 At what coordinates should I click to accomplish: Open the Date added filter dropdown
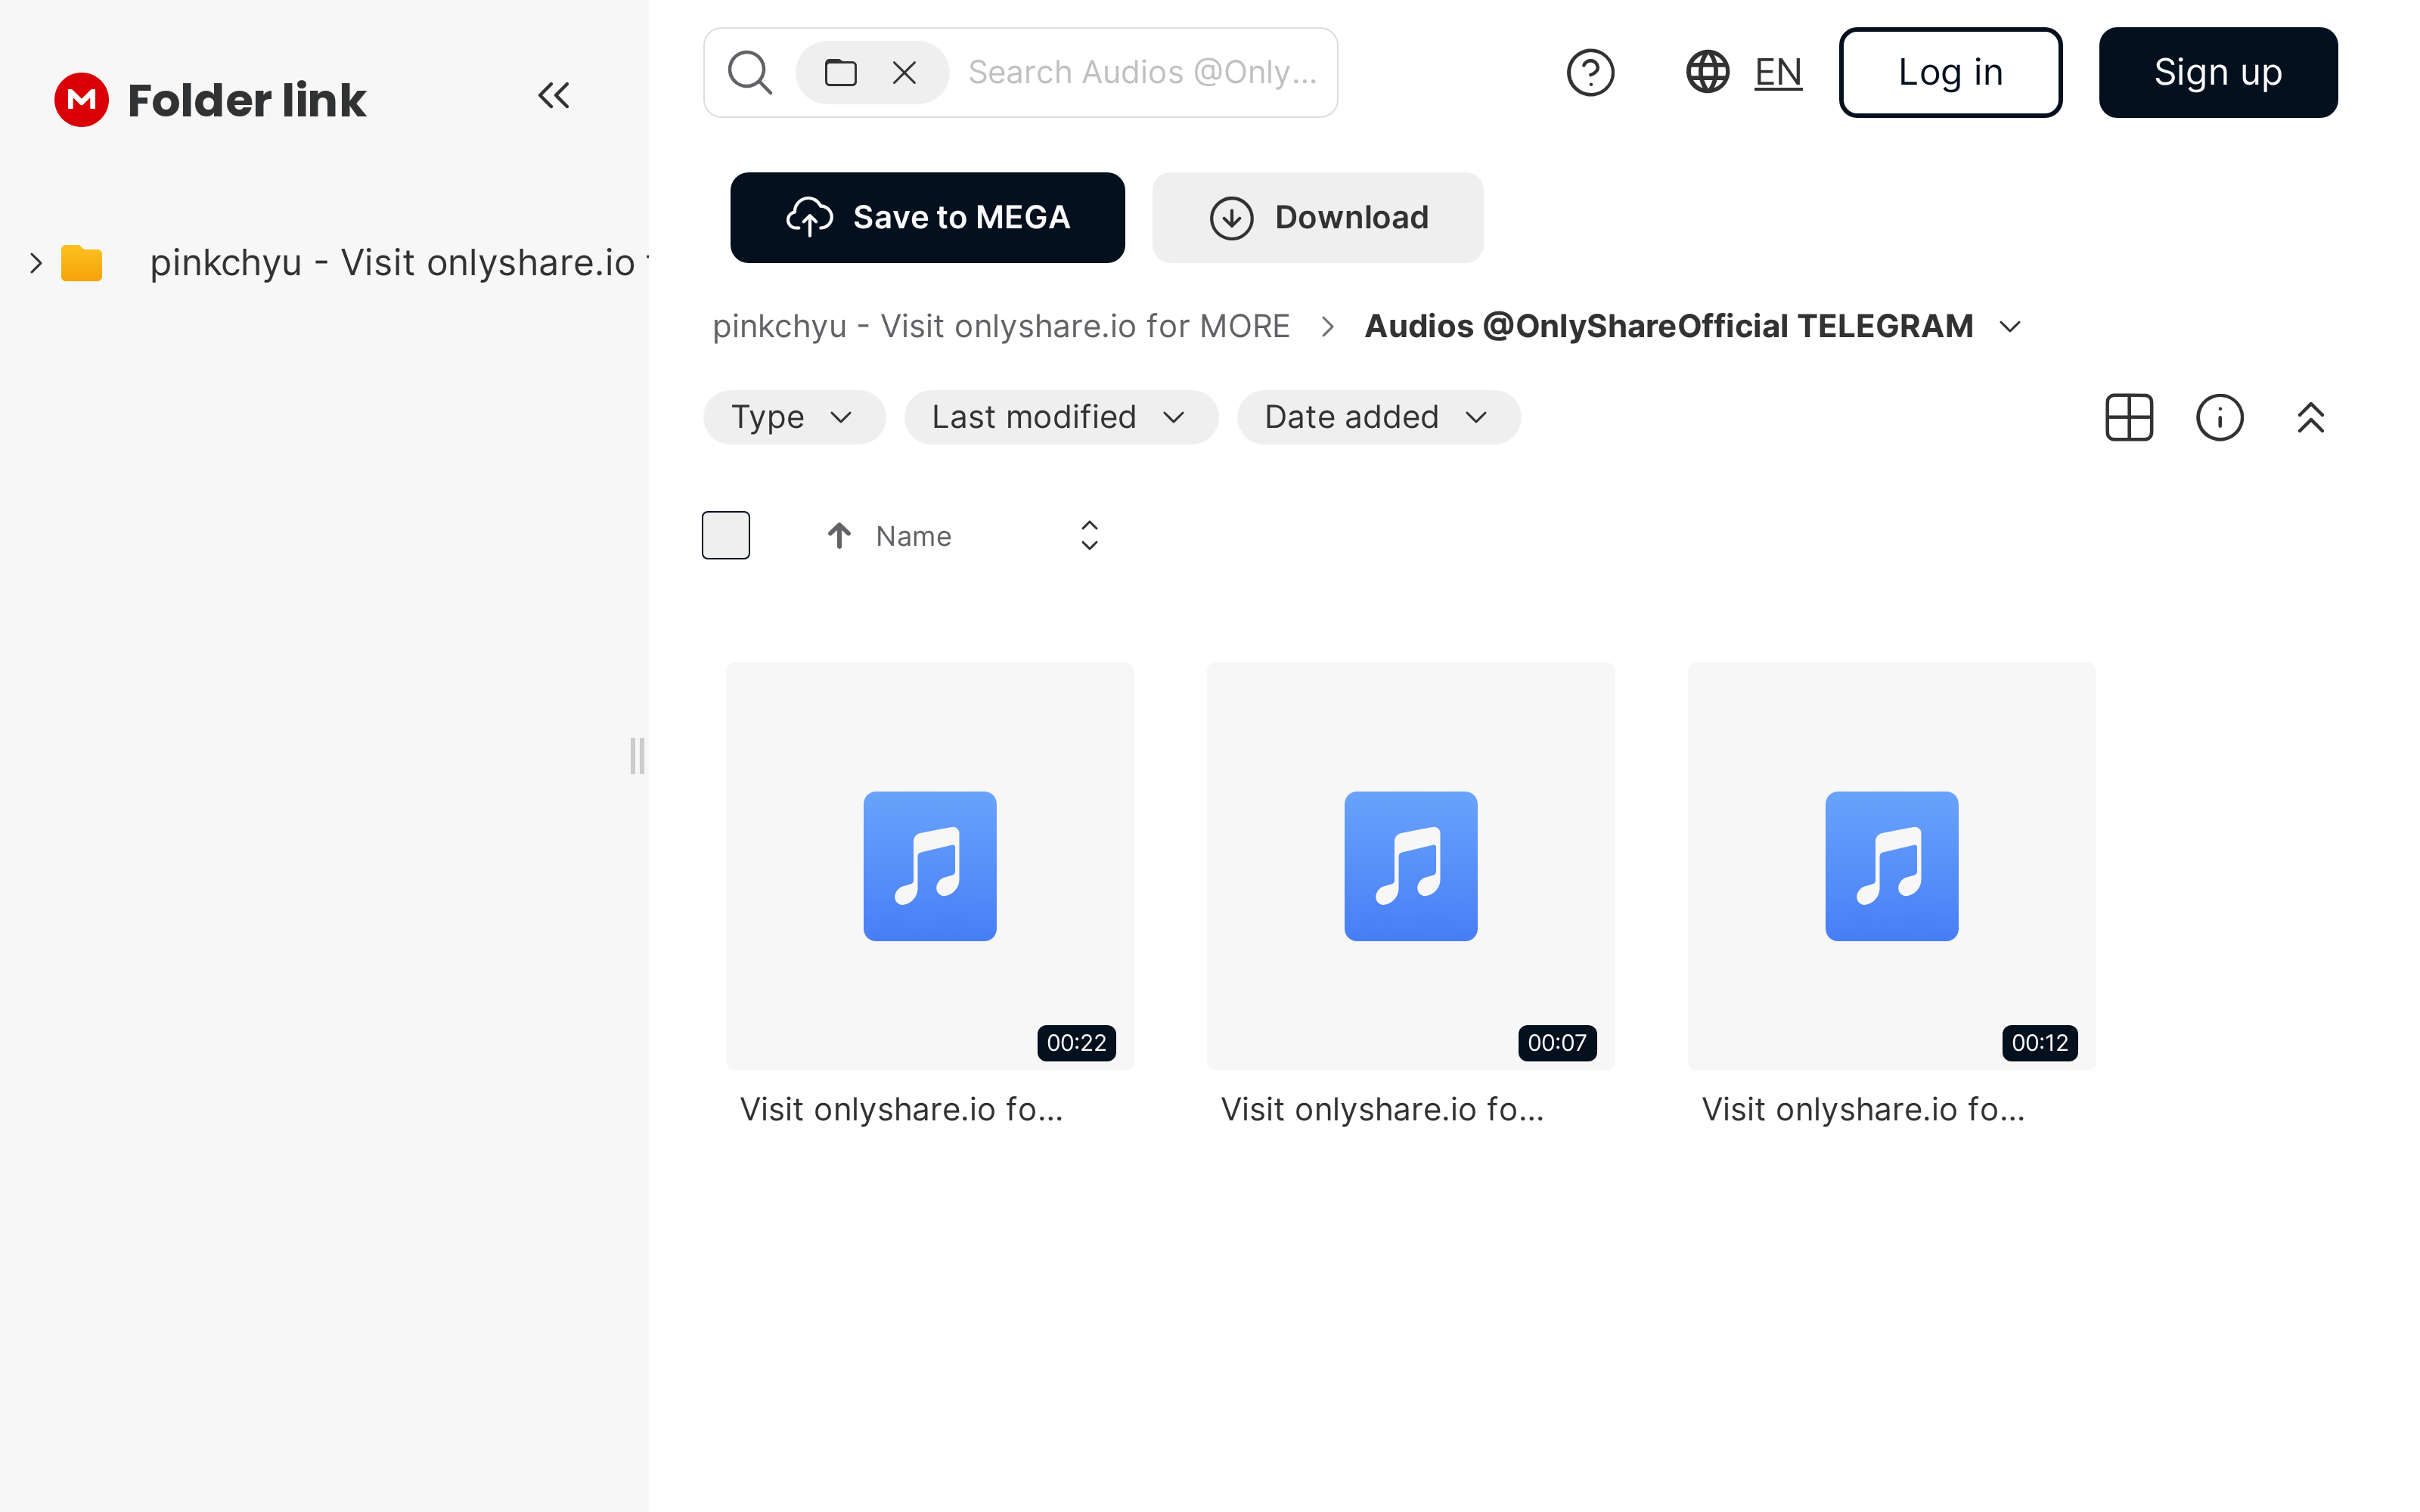pos(1379,417)
